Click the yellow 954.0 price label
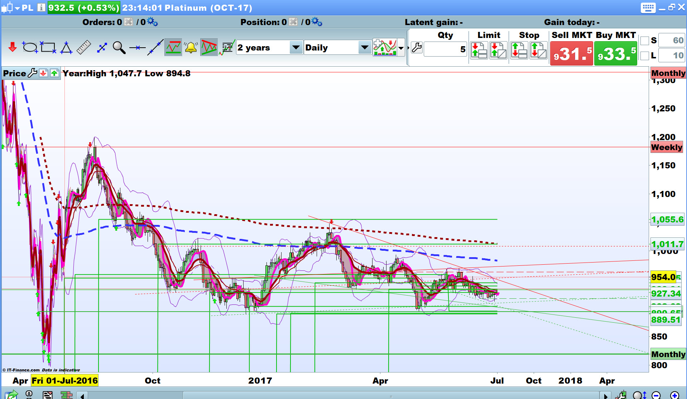The width and height of the screenshot is (687, 399). point(663,277)
